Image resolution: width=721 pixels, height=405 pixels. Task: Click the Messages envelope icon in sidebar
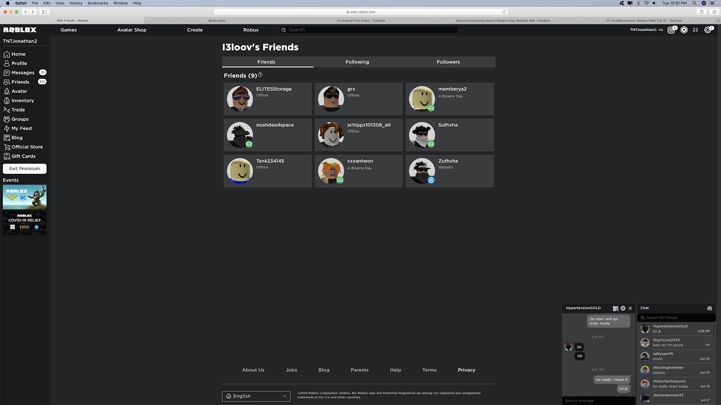tap(7, 73)
